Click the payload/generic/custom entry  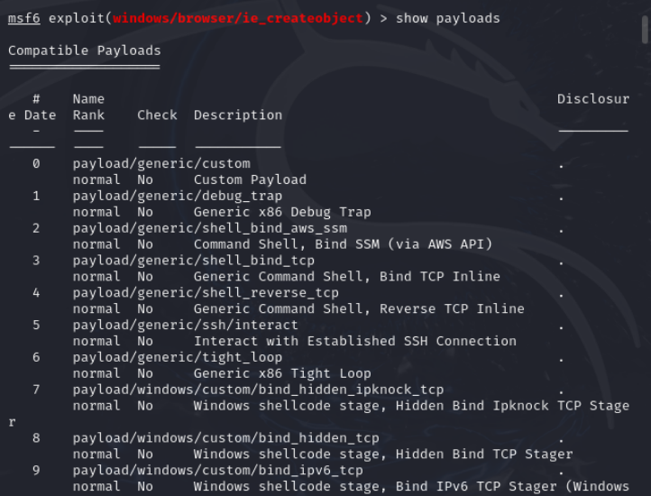pos(160,163)
